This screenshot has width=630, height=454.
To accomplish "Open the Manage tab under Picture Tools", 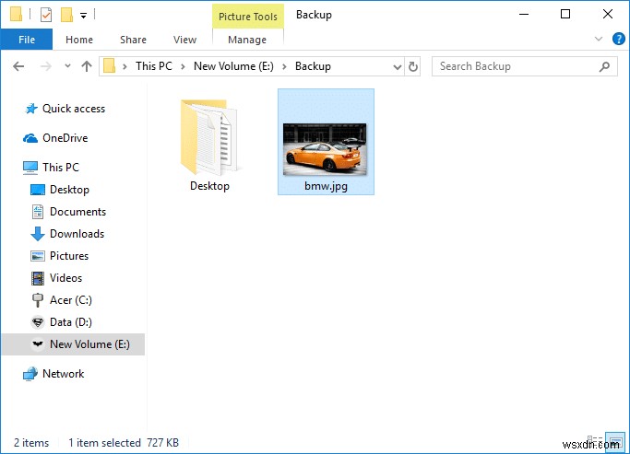I will (247, 40).
